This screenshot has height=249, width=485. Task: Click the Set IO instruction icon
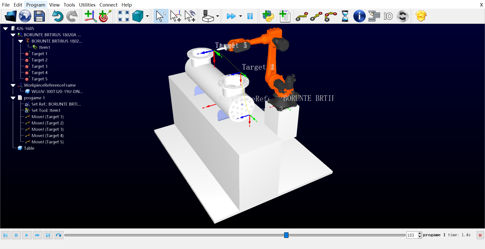pos(388,16)
